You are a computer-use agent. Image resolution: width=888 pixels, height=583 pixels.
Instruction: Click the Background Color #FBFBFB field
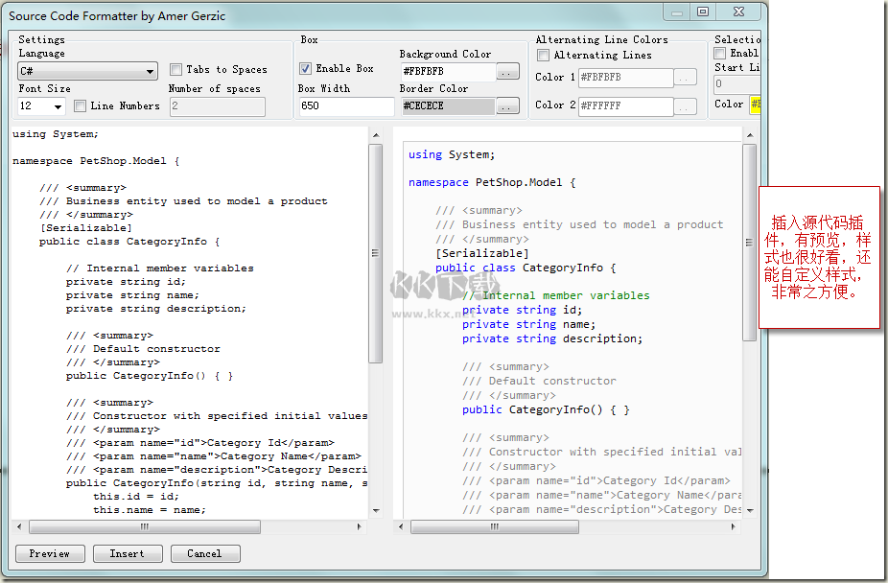click(x=448, y=71)
